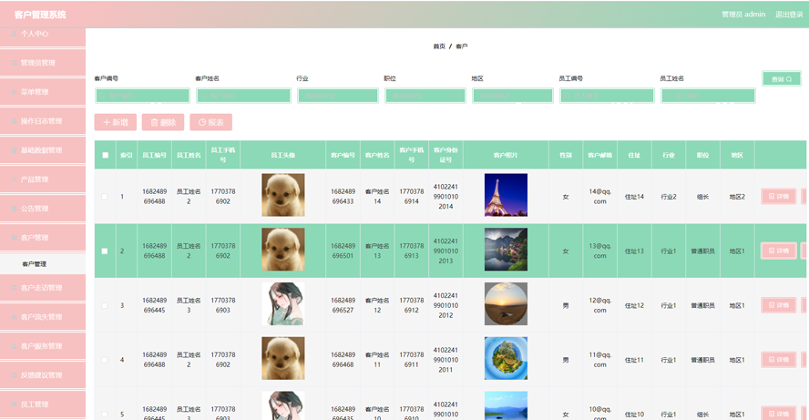Image resolution: width=809 pixels, height=420 pixels.
Task: Go to 首页 via breadcrumb
Action: click(439, 46)
